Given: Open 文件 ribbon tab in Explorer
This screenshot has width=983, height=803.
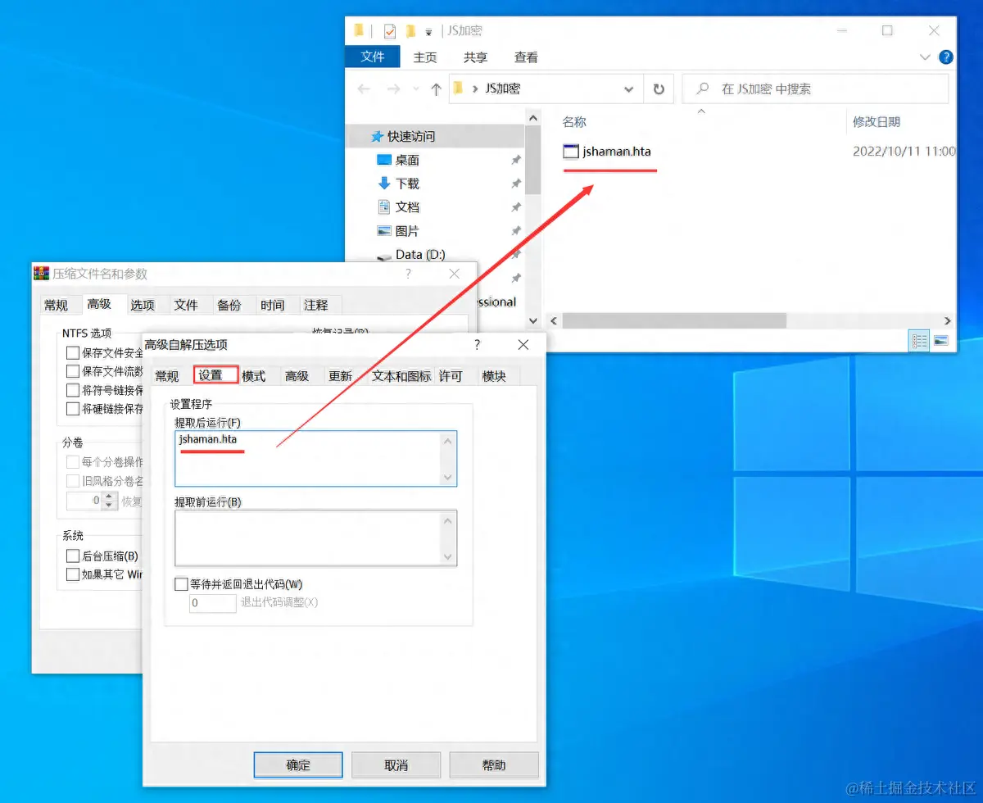Looking at the screenshot, I should [x=373, y=57].
